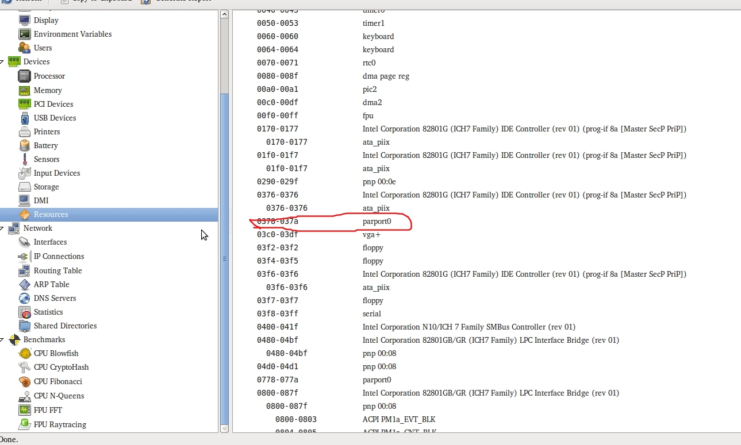
Task: Click the Display monitor icon
Action: pyautogui.click(x=24, y=20)
